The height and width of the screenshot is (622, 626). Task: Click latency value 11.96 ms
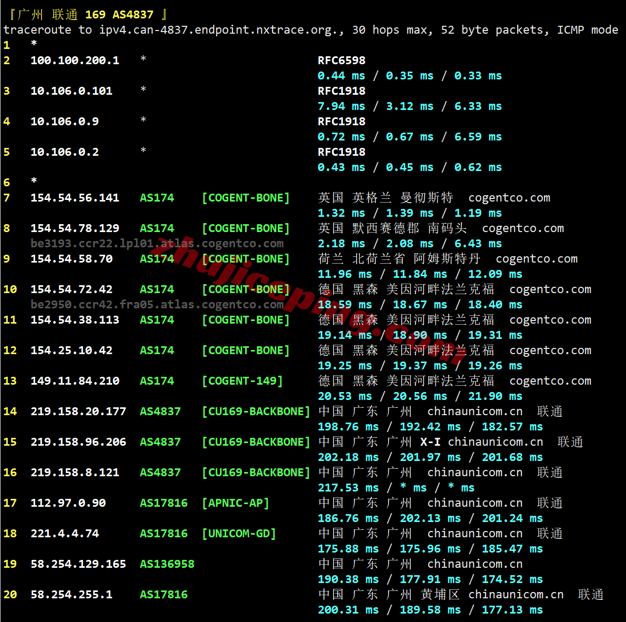[345, 274]
